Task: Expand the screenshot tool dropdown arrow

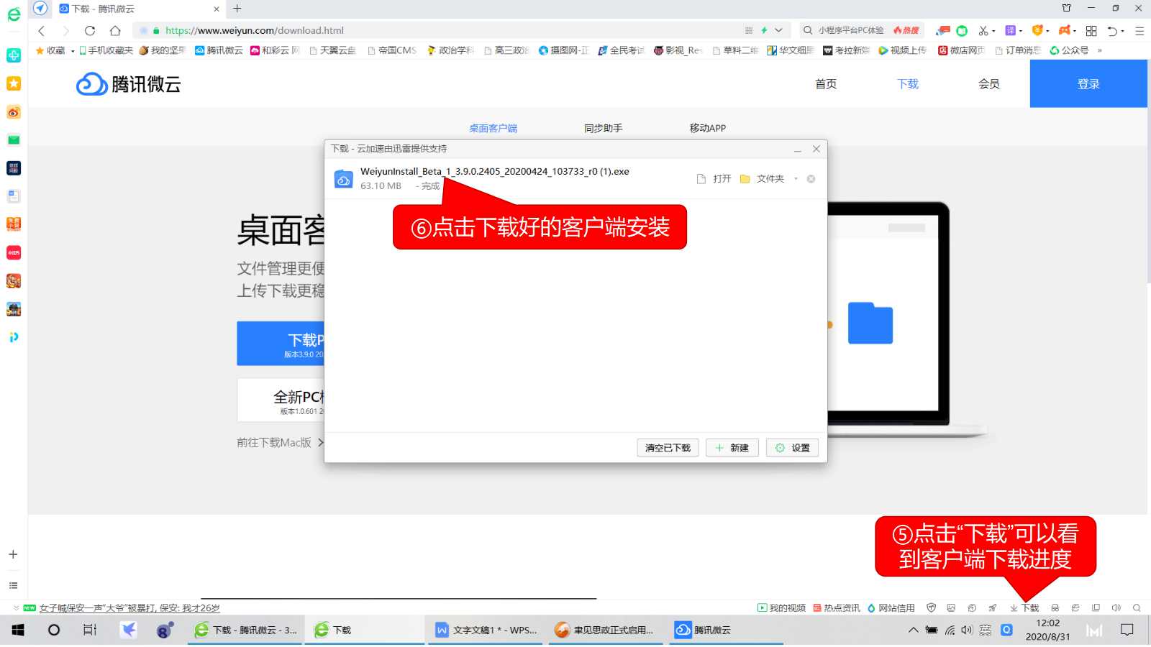Action: tap(993, 31)
